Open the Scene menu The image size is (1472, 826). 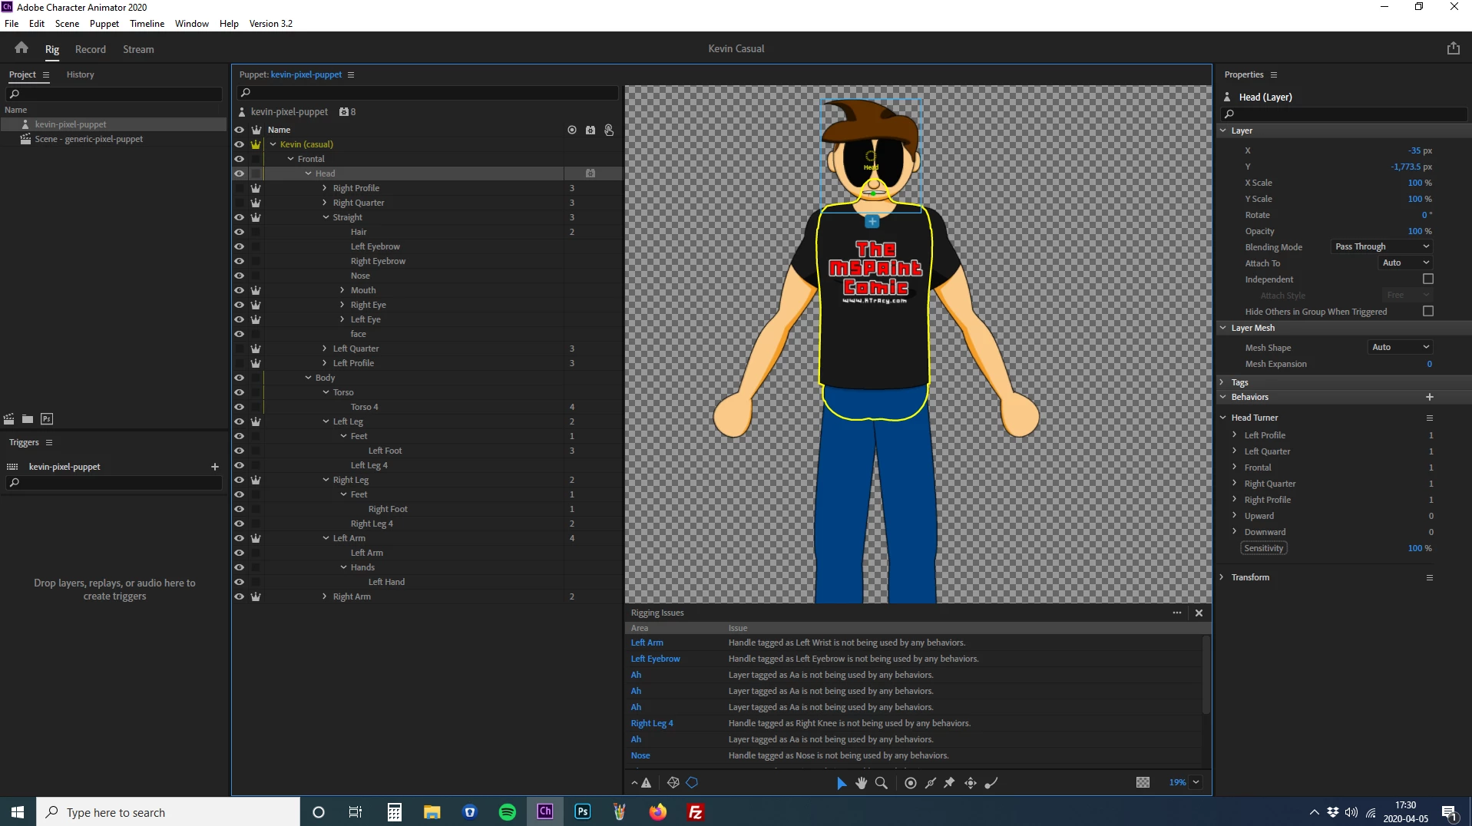click(x=67, y=23)
